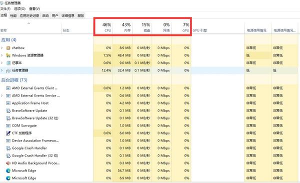Viewport: 300px width, 183px height.
Task: Expand the 记事本 process group
Action: (2, 63)
